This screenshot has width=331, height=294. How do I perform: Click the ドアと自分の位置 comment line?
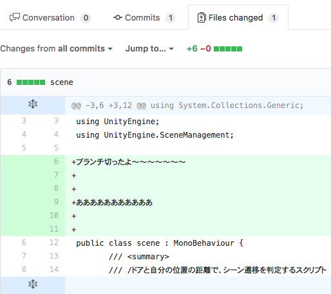(x=218, y=270)
